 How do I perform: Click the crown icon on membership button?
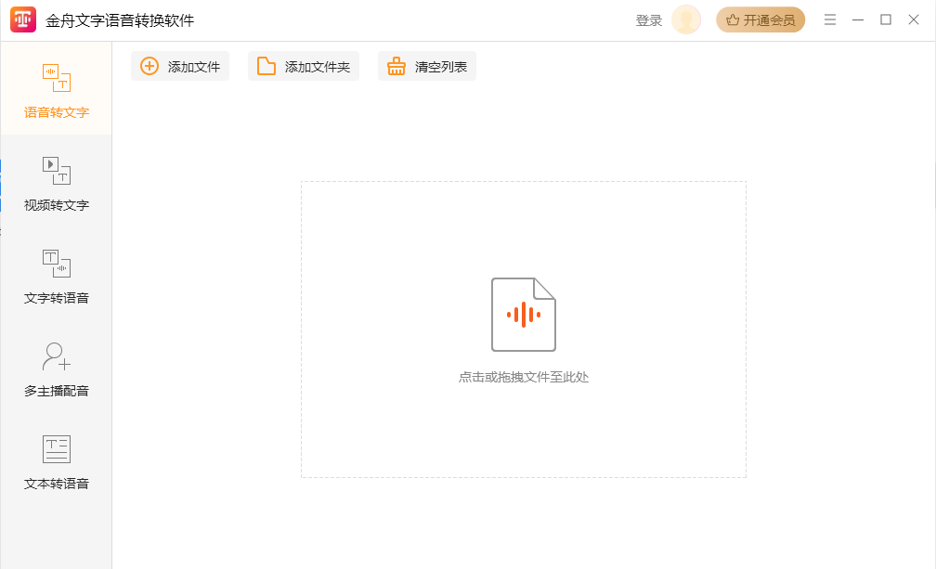pyautogui.click(x=733, y=19)
